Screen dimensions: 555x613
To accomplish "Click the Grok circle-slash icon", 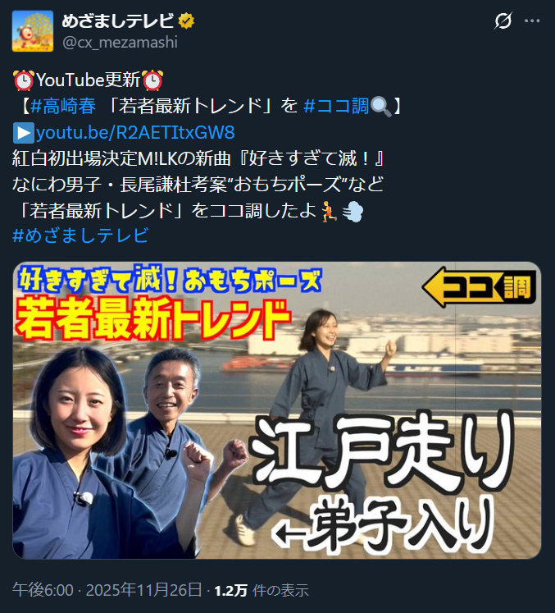I will (503, 21).
